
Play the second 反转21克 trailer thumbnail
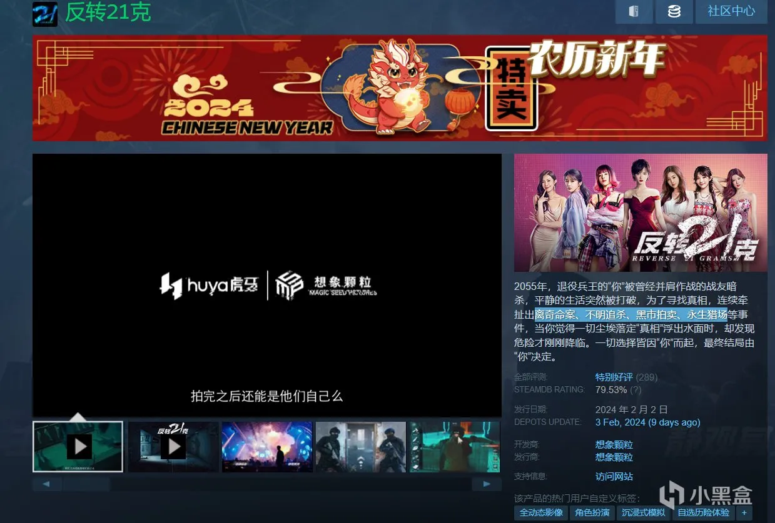173,447
